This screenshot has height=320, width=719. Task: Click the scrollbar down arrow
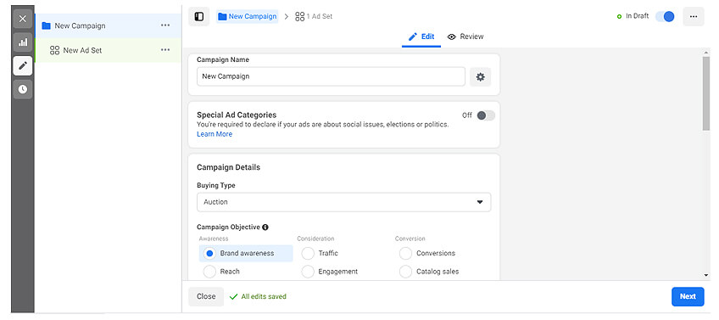click(x=705, y=275)
